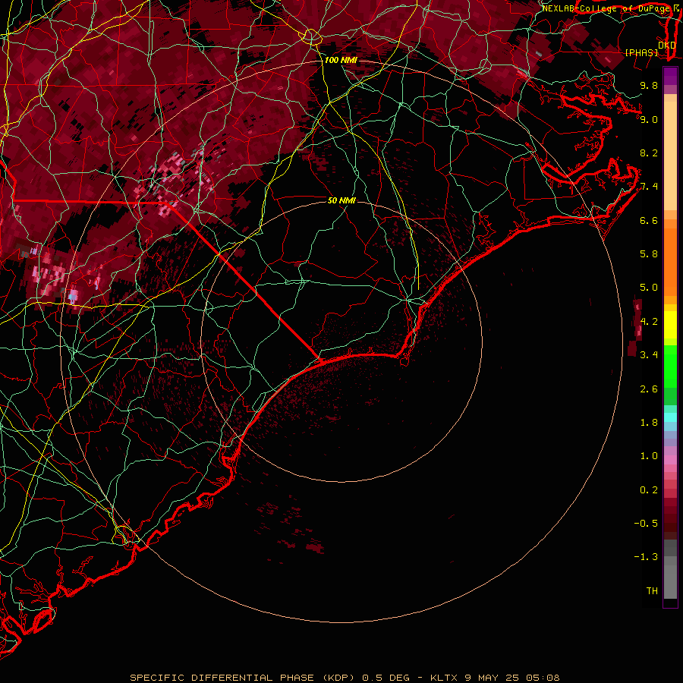Select the 5.8 value on the color scale
683x683 pixels.
649,254
